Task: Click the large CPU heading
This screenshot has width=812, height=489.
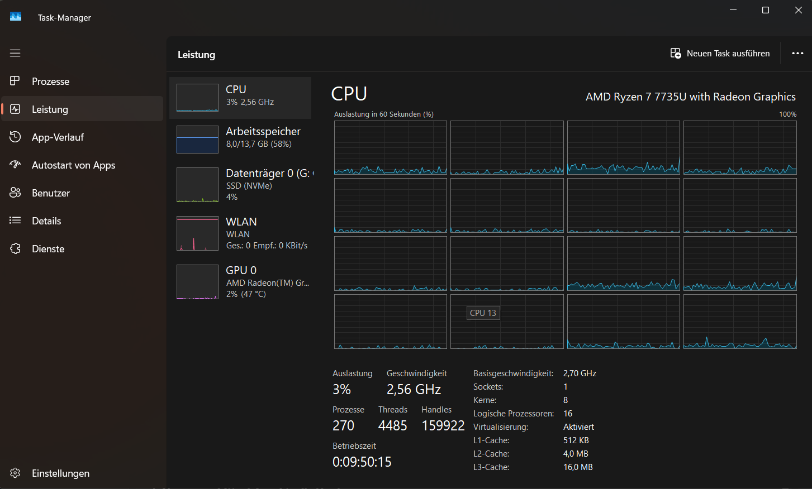Action: 349,94
